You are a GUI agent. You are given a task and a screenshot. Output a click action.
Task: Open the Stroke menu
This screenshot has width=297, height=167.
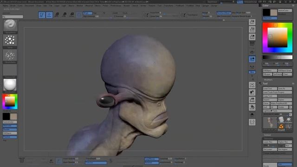pyautogui.click(x=143, y=6)
